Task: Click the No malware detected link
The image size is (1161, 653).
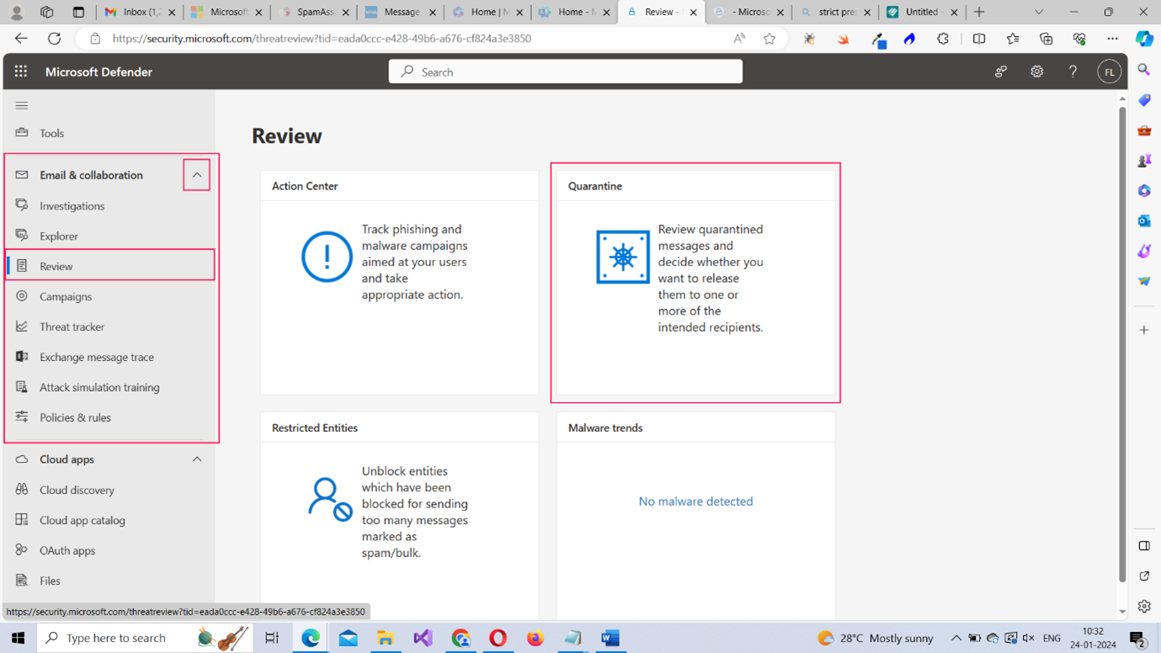Action: 695,502
